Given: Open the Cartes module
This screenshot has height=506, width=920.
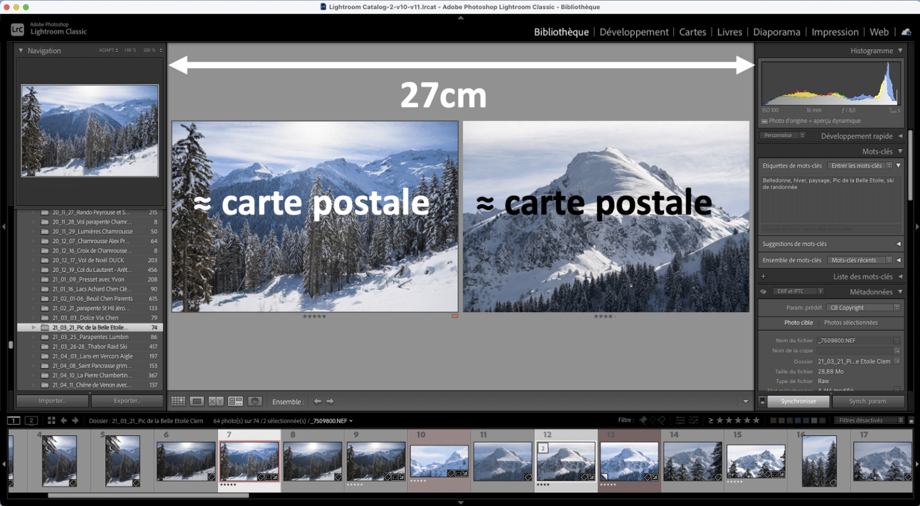Looking at the screenshot, I should [x=692, y=32].
